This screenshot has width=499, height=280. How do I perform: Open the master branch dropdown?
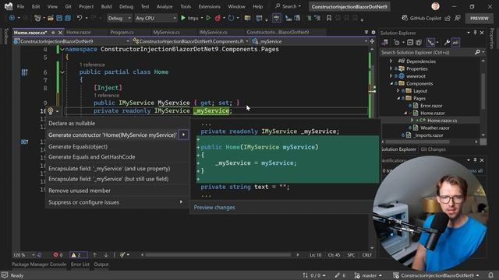[368, 275]
